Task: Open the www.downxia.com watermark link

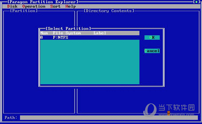Action: [176, 114]
